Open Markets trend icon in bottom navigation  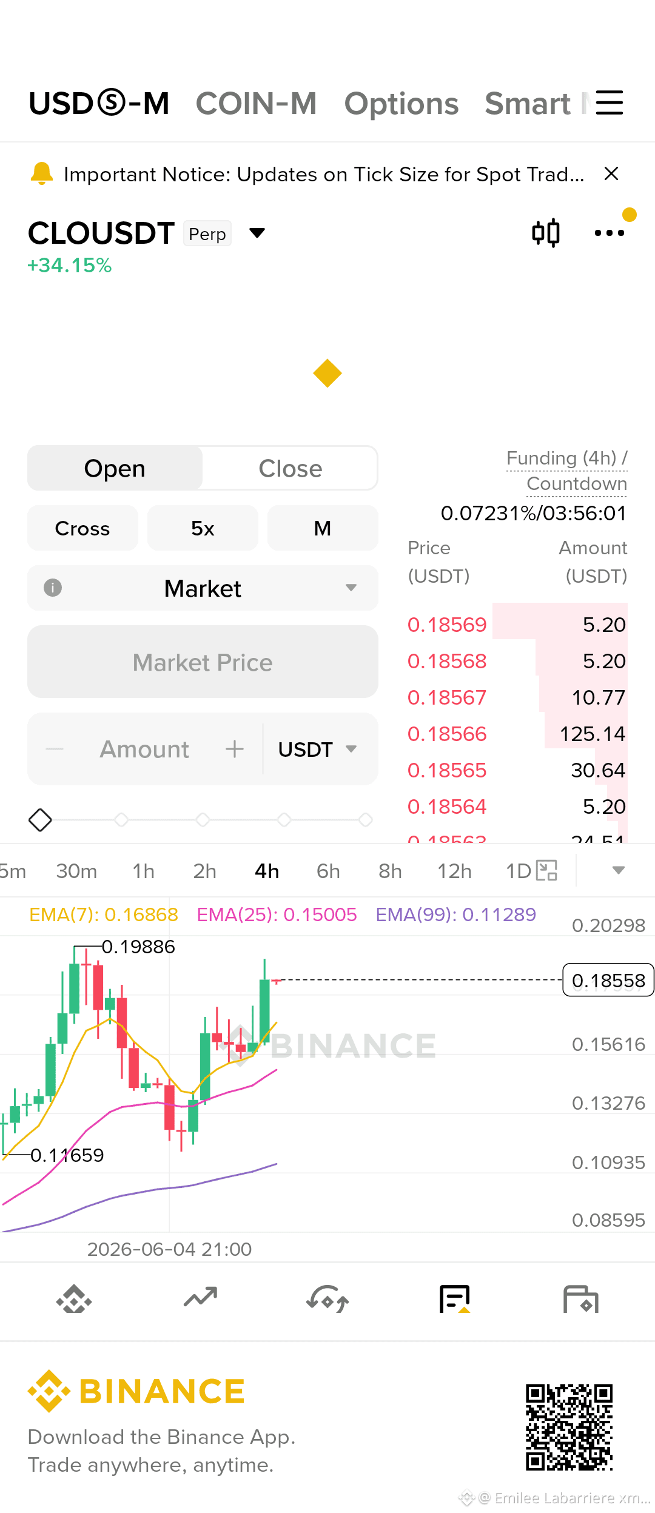pyautogui.click(x=201, y=1297)
